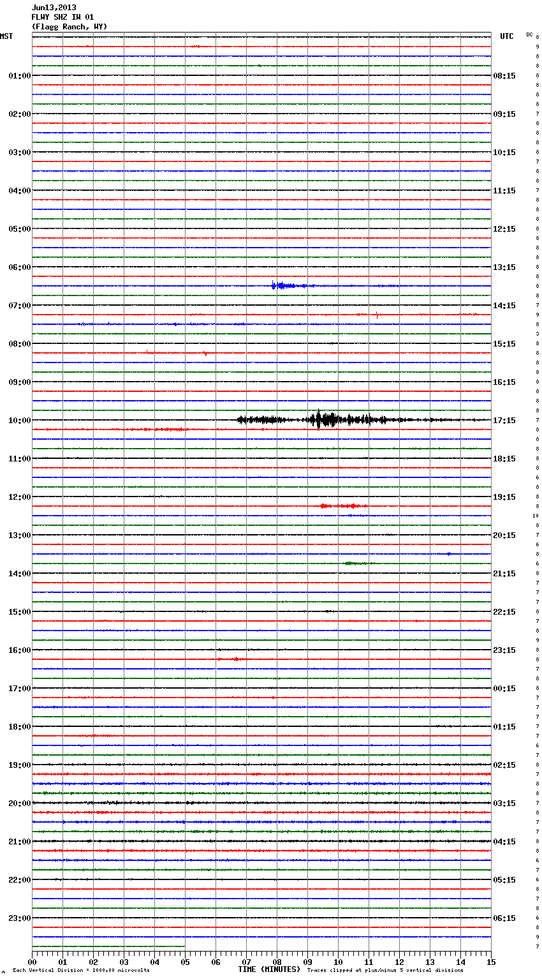Click the 14:00 MST hour label
Viewport: 542px width, 979px height.
point(19,574)
